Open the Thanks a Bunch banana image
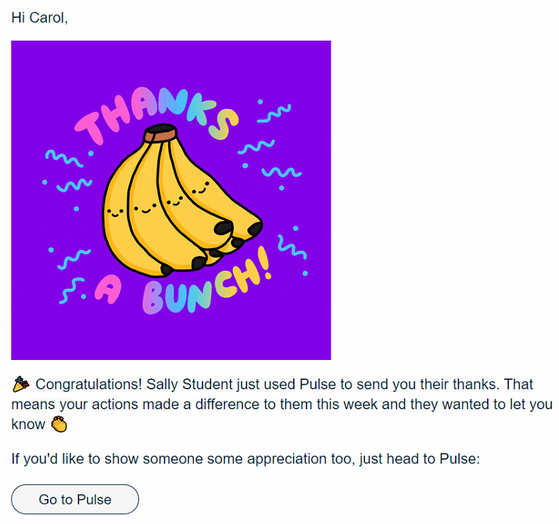Screen dimensions: 559x524 pyautogui.click(x=171, y=200)
